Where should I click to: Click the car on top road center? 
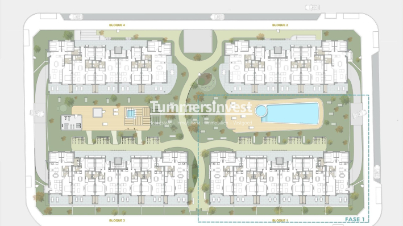pos(218,17)
